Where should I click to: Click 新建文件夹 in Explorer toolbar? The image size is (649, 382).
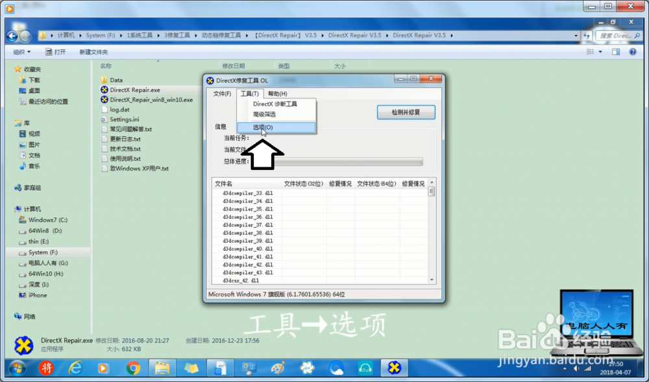[93, 52]
